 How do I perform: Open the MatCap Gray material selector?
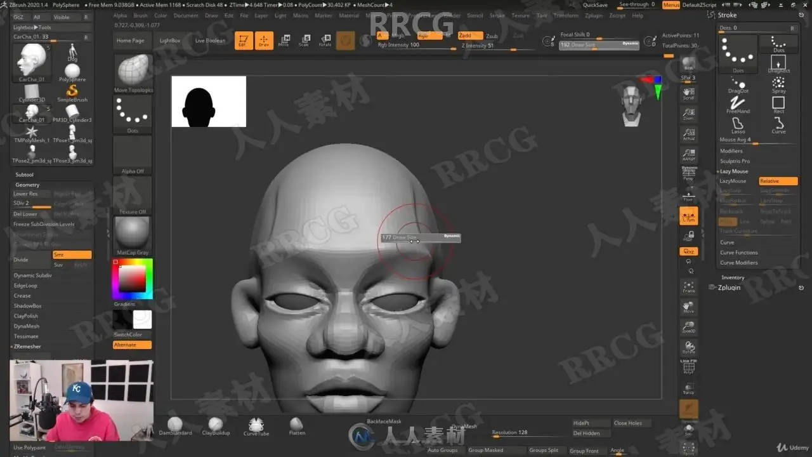pyautogui.click(x=133, y=235)
